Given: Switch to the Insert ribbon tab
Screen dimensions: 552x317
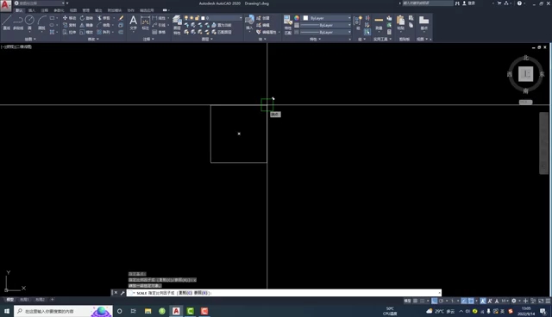Looking at the screenshot, I should (32, 10).
